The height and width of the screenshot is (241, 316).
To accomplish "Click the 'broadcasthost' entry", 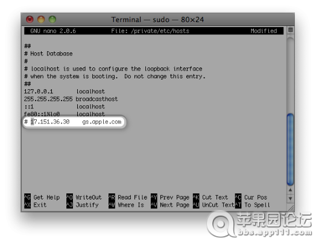I will point(96,99).
